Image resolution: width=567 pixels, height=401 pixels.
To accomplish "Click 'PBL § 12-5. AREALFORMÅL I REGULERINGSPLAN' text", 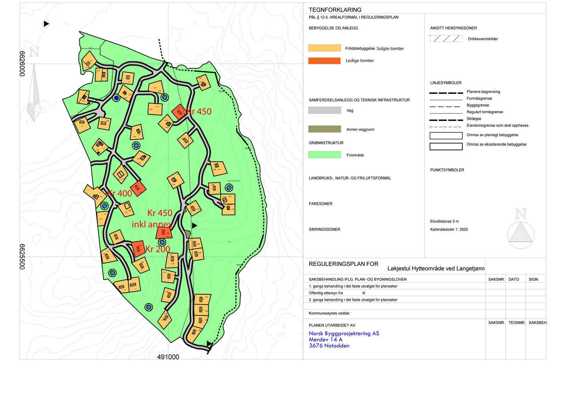I will 354,17.
